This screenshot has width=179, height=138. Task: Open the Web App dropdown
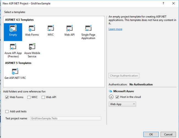[122, 104]
